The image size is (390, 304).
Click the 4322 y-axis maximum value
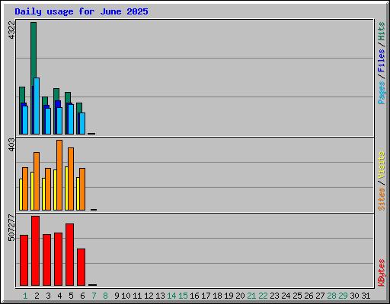pyautogui.click(x=11, y=30)
